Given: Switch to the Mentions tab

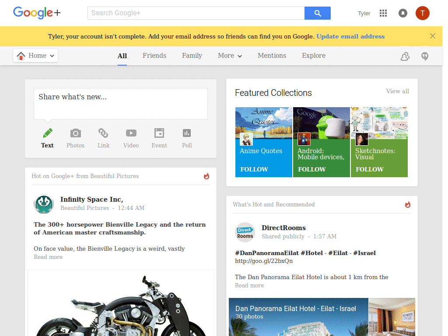Looking at the screenshot, I should tap(272, 56).
